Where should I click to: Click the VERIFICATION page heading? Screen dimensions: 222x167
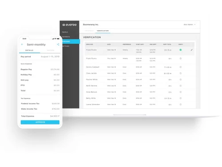(x=92, y=37)
